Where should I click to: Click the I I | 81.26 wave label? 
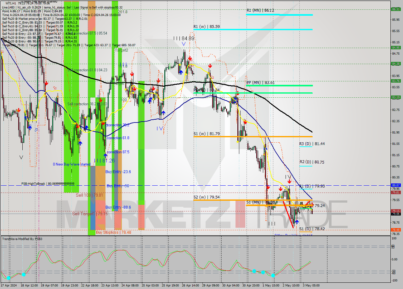pos(104,161)
